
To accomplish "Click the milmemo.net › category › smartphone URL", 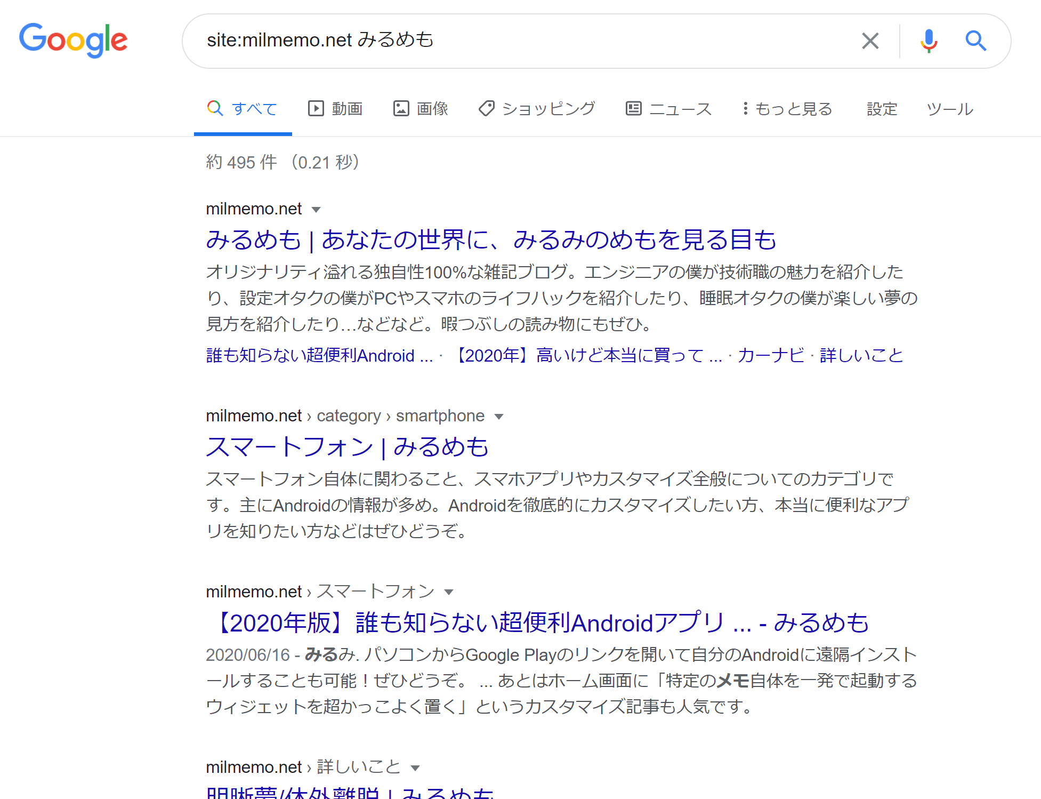I will click(x=345, y=416).
